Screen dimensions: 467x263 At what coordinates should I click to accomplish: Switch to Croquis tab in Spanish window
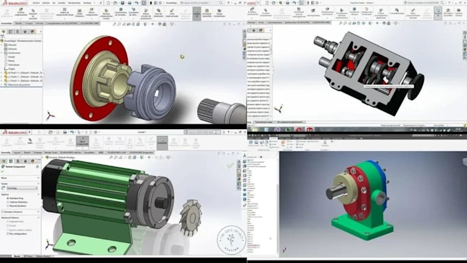[x=29, y=23]
